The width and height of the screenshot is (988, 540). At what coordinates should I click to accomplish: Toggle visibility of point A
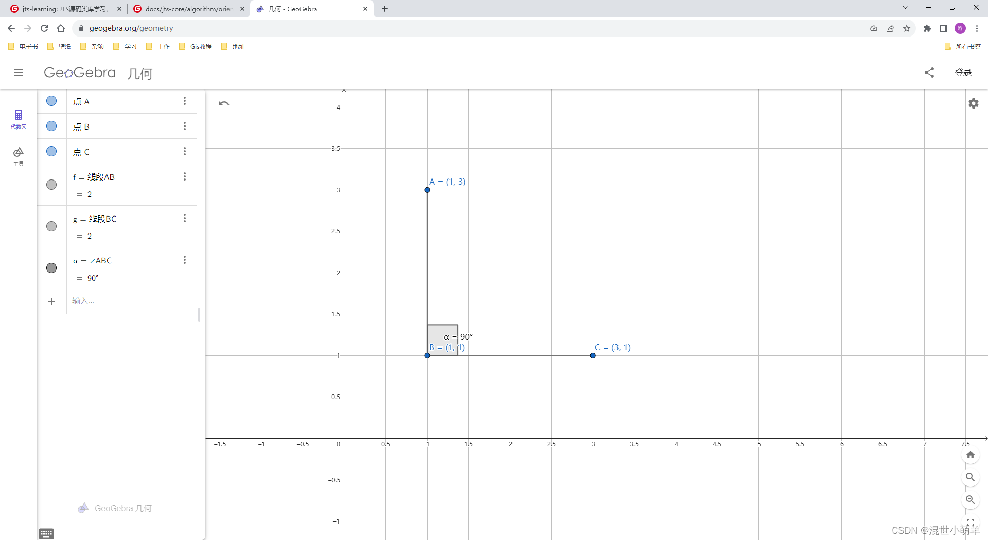click(51, 101)
